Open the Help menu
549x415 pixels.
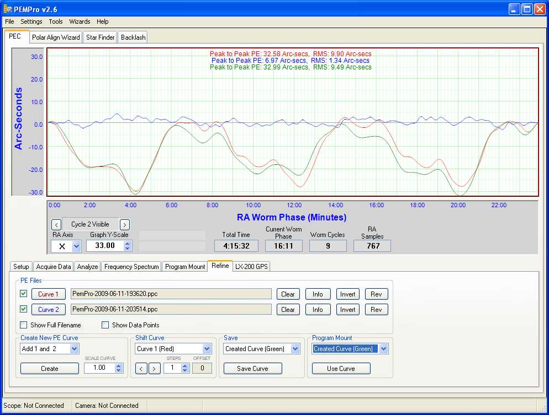click(103, 21)
